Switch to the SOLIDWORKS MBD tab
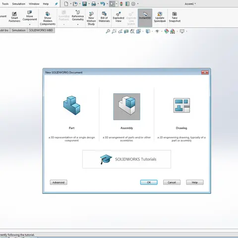This screenshot has height=238, width=238. click(x=41, y=30)
